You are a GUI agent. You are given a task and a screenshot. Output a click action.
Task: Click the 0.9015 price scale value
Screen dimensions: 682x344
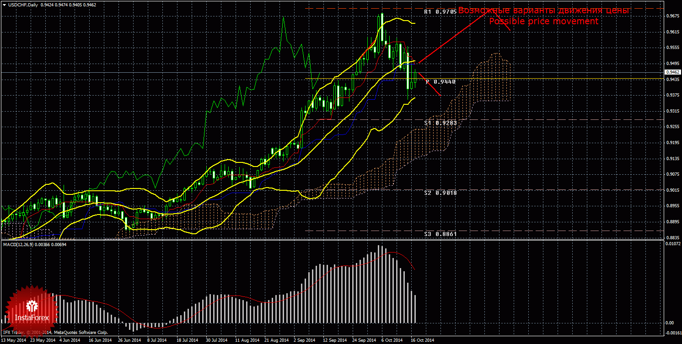pos(672,190)
